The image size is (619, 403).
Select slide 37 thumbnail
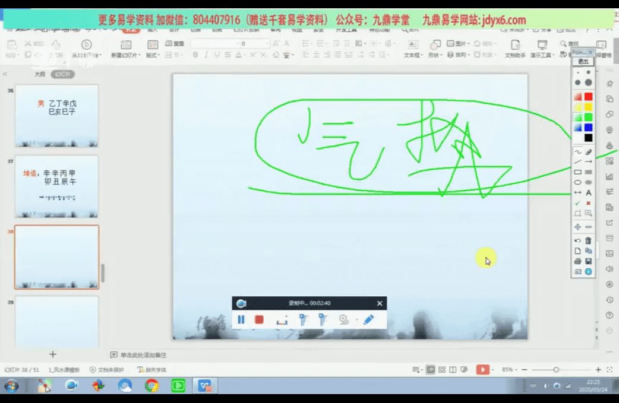(56, 186)
